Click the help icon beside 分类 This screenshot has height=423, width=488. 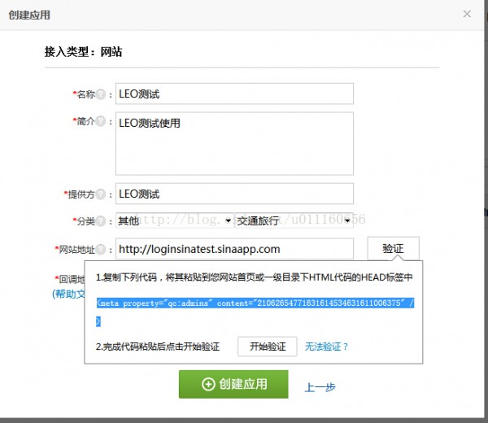click(x=101, y=221)
